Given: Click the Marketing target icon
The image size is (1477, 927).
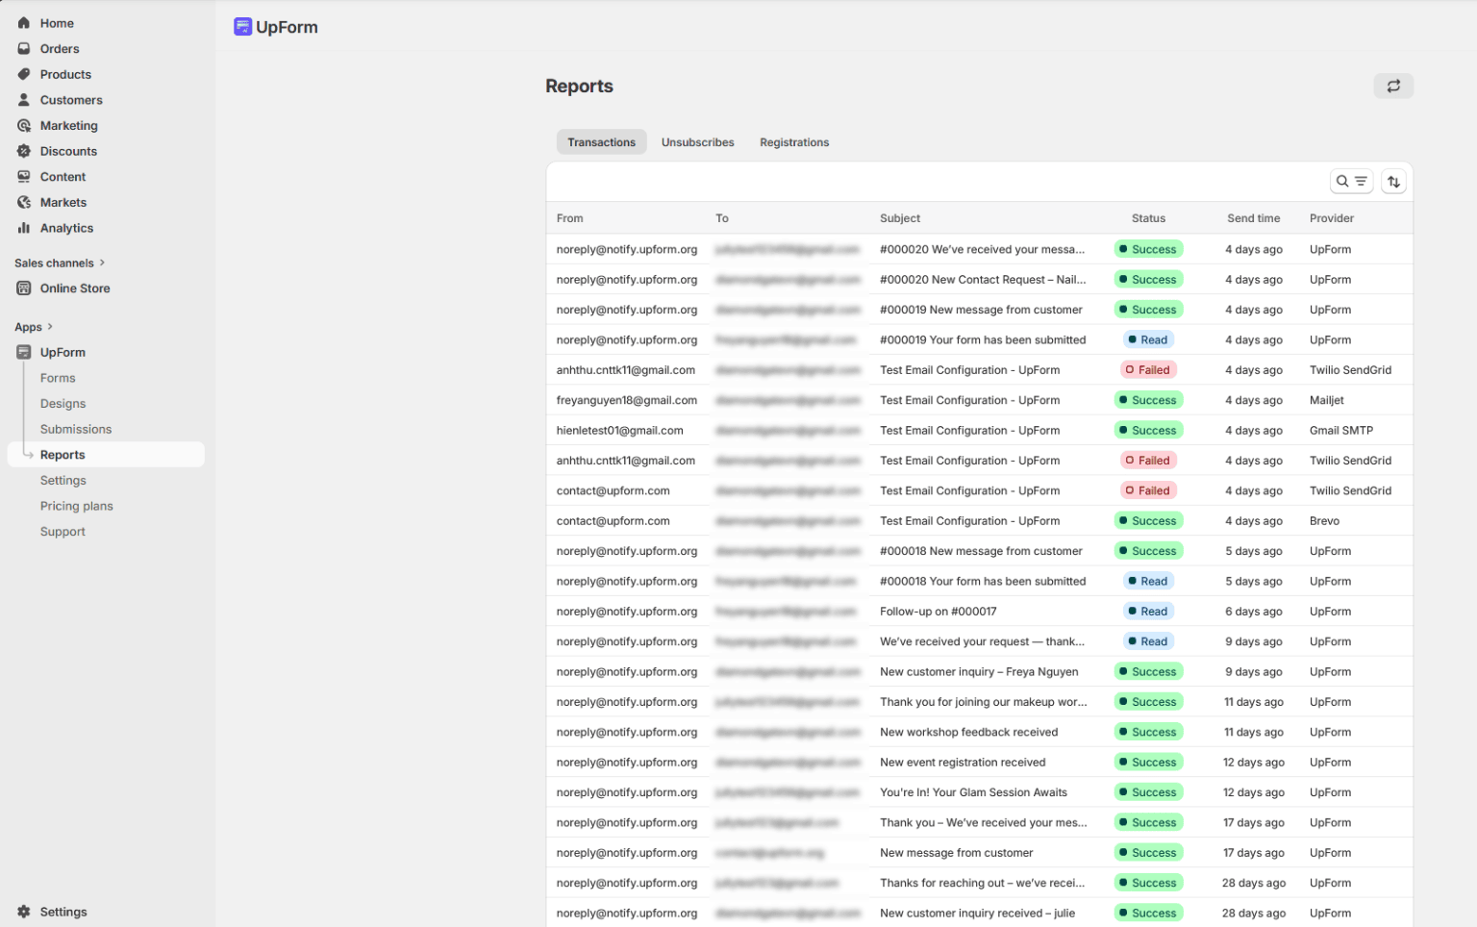Looking at the screenshot, I should pyautogui.click(x=24, y=126).
